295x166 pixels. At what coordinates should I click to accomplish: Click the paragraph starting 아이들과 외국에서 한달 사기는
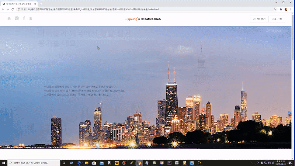point(84,91)
